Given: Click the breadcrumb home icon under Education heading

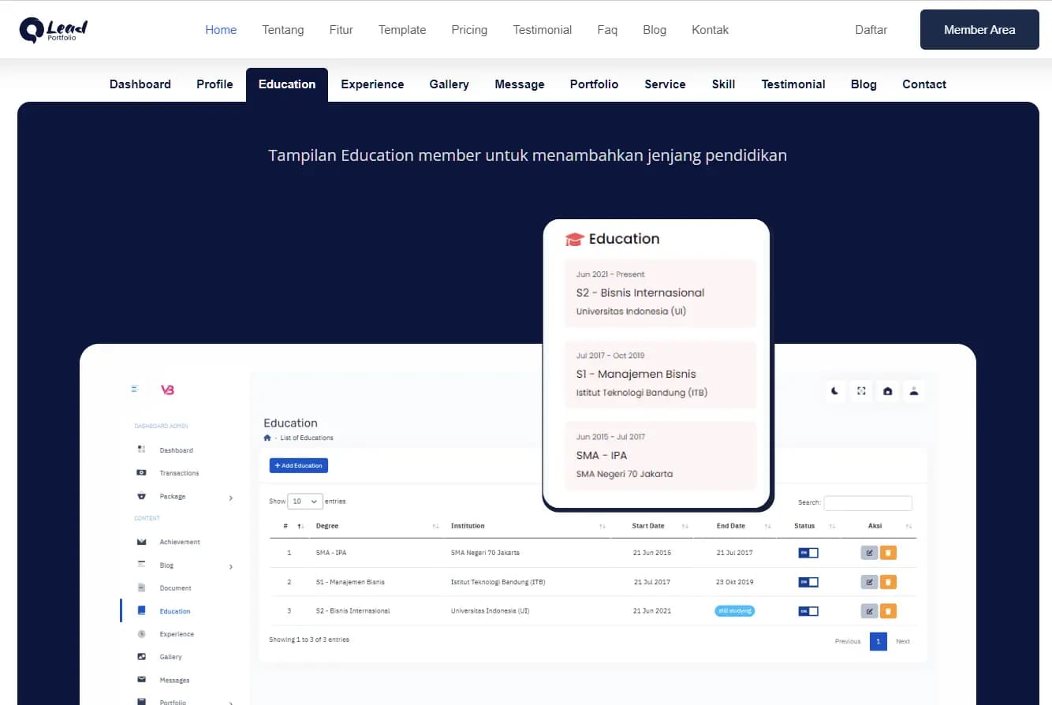Looking at the screenshot, I should coord(267,438).
